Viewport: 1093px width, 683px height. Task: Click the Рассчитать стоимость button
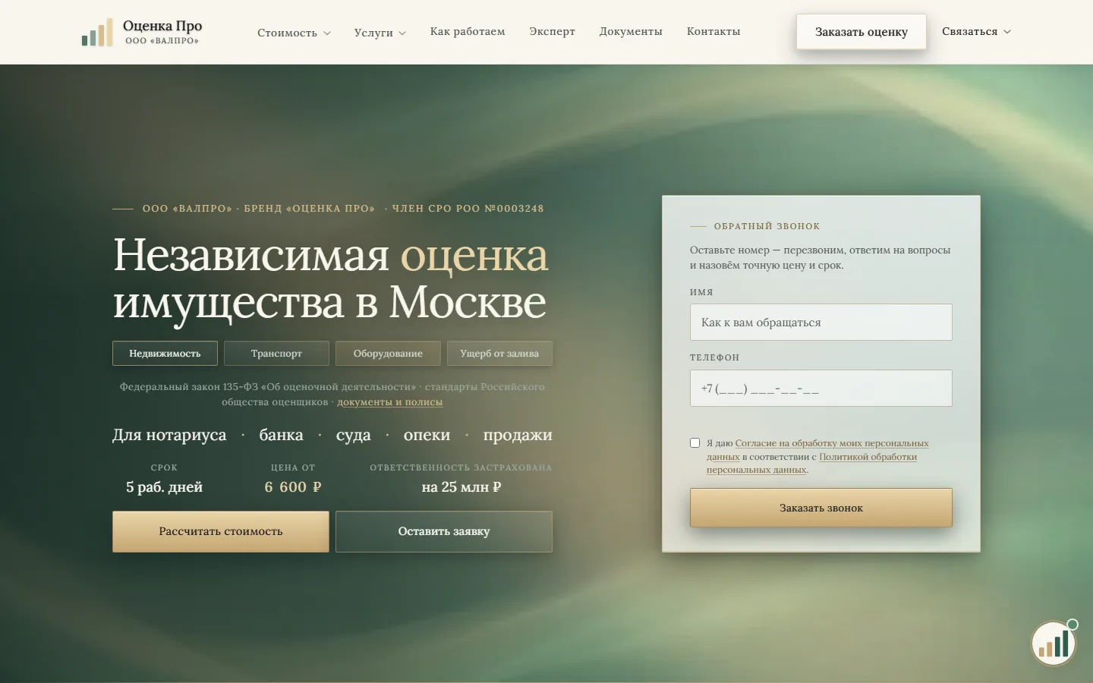coord(221,531)
